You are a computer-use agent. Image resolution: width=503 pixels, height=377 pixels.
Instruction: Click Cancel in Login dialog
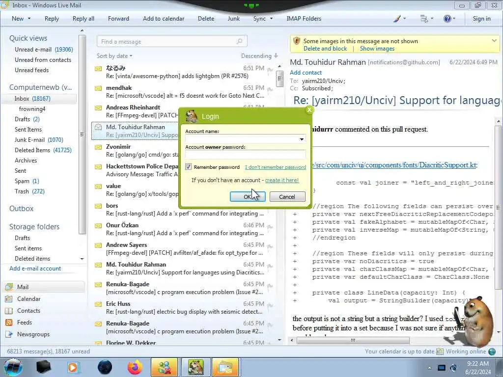pos(287,196)
